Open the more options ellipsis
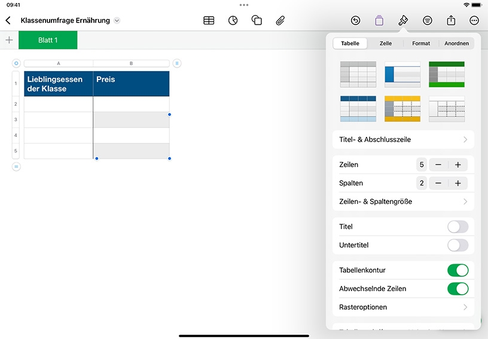The width and height of the screenshot is (488, 339). (474, 20)
